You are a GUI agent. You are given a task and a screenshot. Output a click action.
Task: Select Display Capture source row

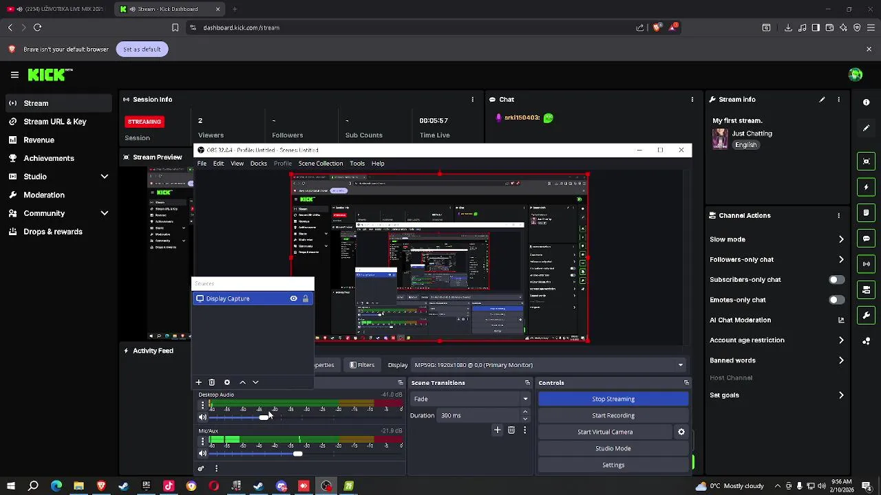(253, 298)
